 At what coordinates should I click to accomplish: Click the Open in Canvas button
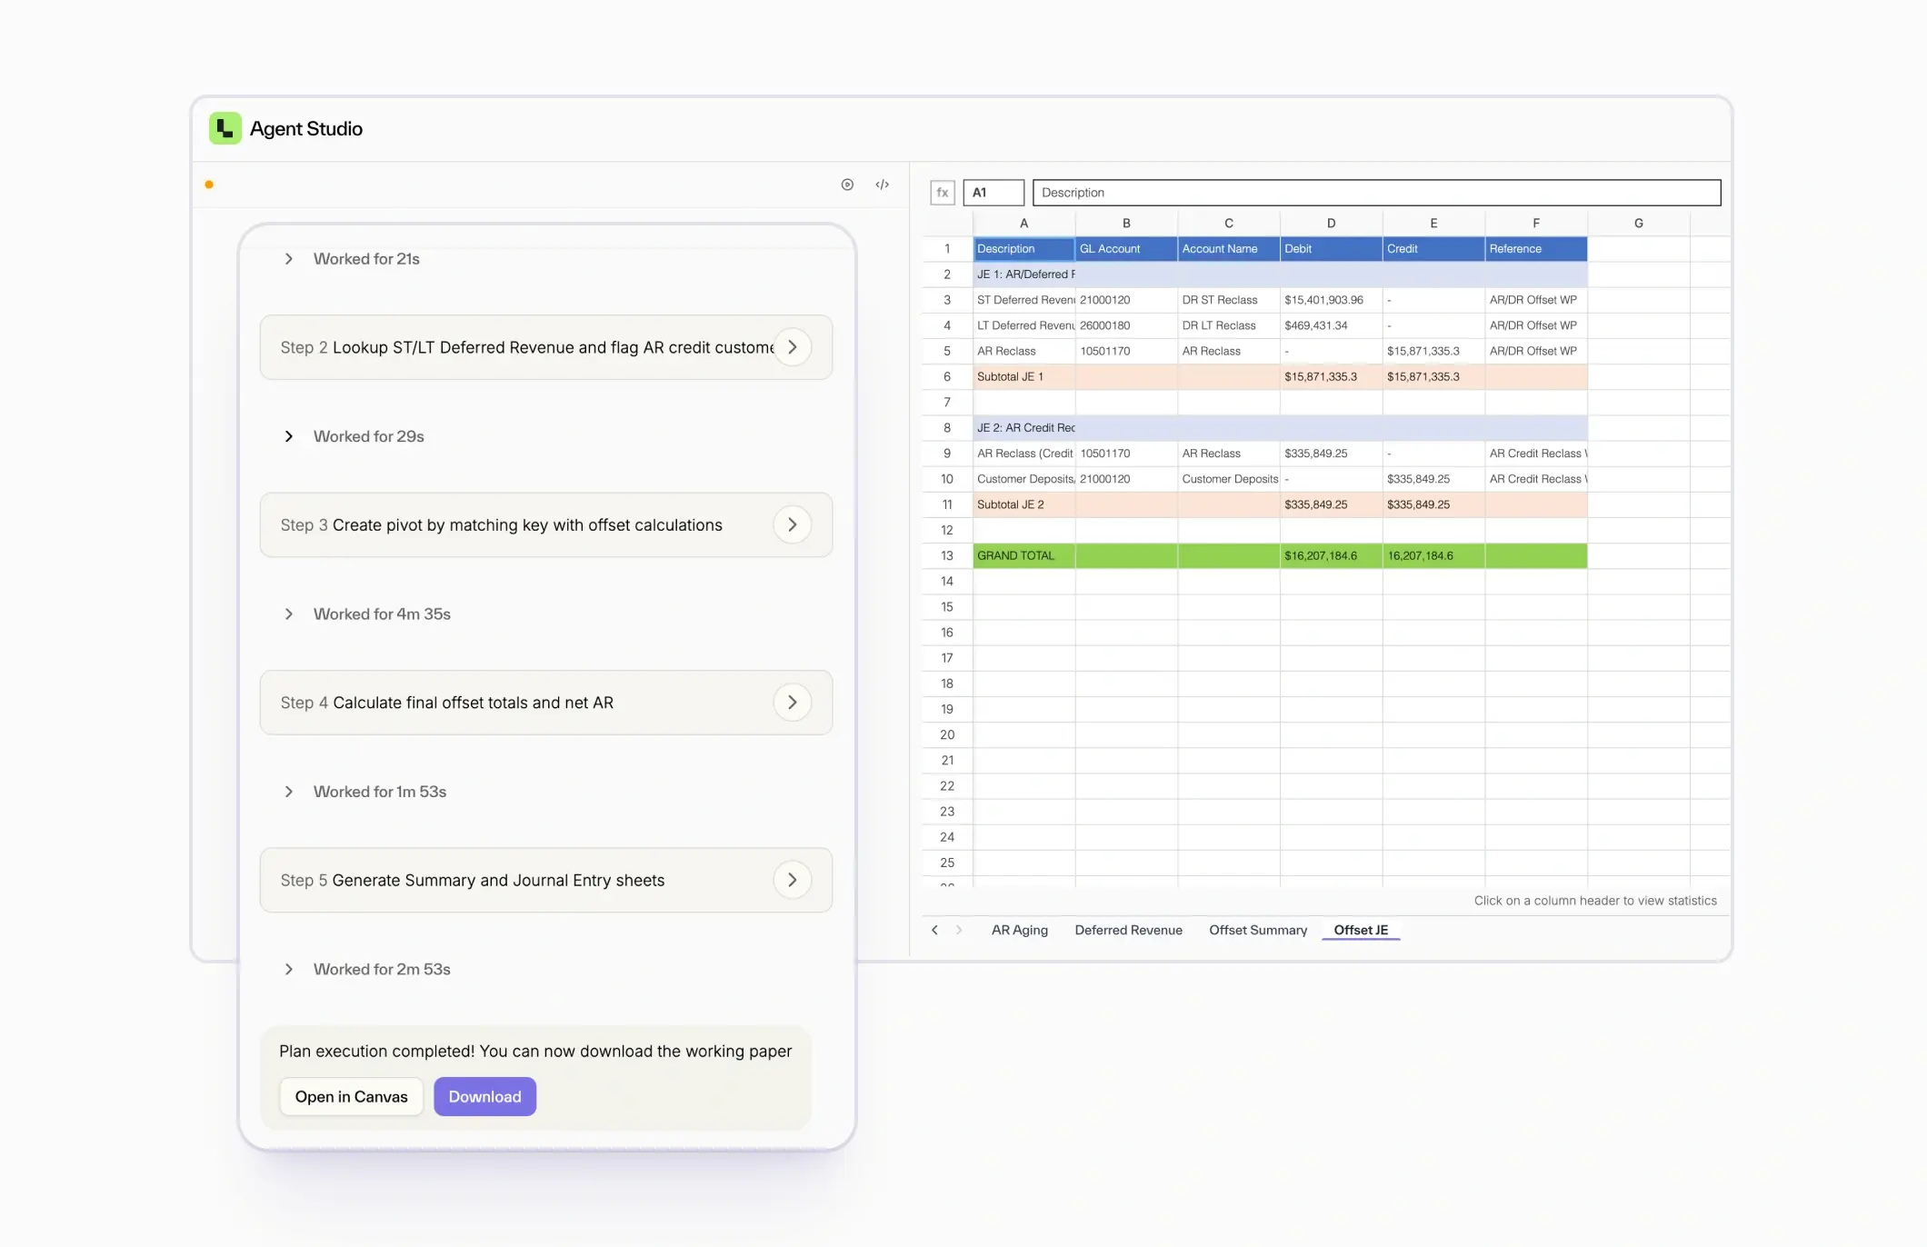pyautogui.click(x=351, y=1097)
